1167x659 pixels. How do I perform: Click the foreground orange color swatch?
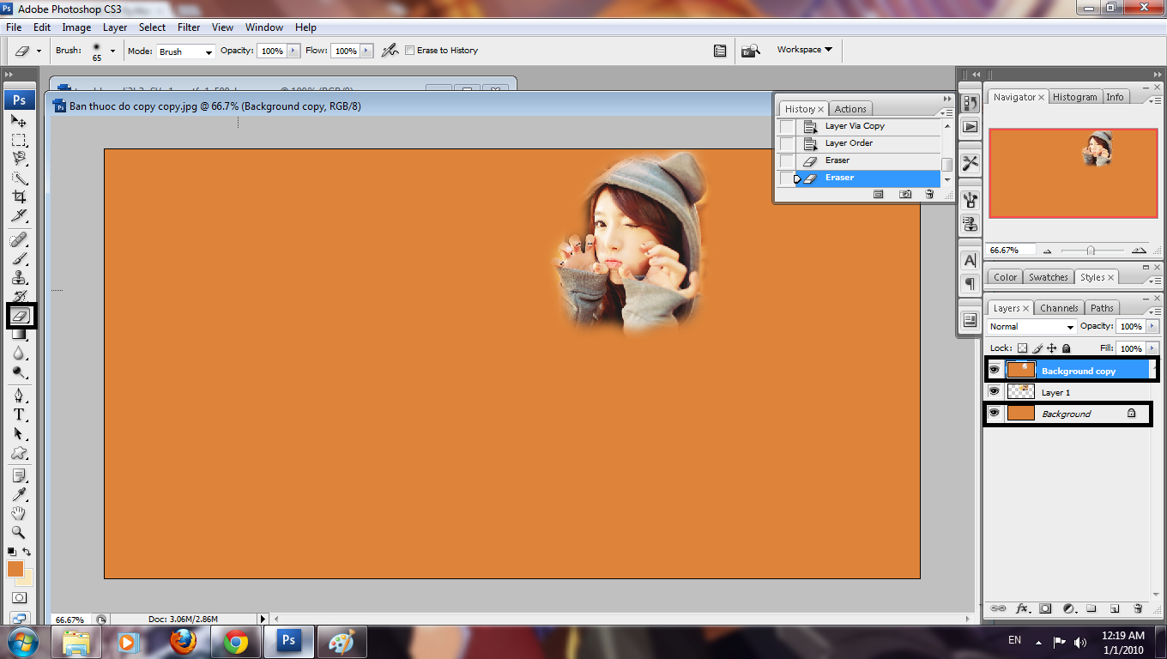point(15,569)
